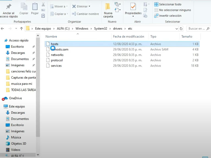Open the easy access dropdown icon
Image resolution: width=211 pixels, height=158 pixels.
coord(118,10)
